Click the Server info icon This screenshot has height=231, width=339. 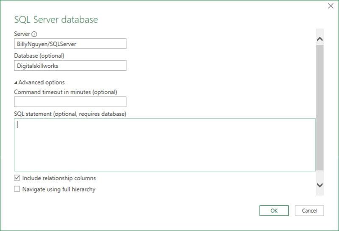tap(34, 34)
